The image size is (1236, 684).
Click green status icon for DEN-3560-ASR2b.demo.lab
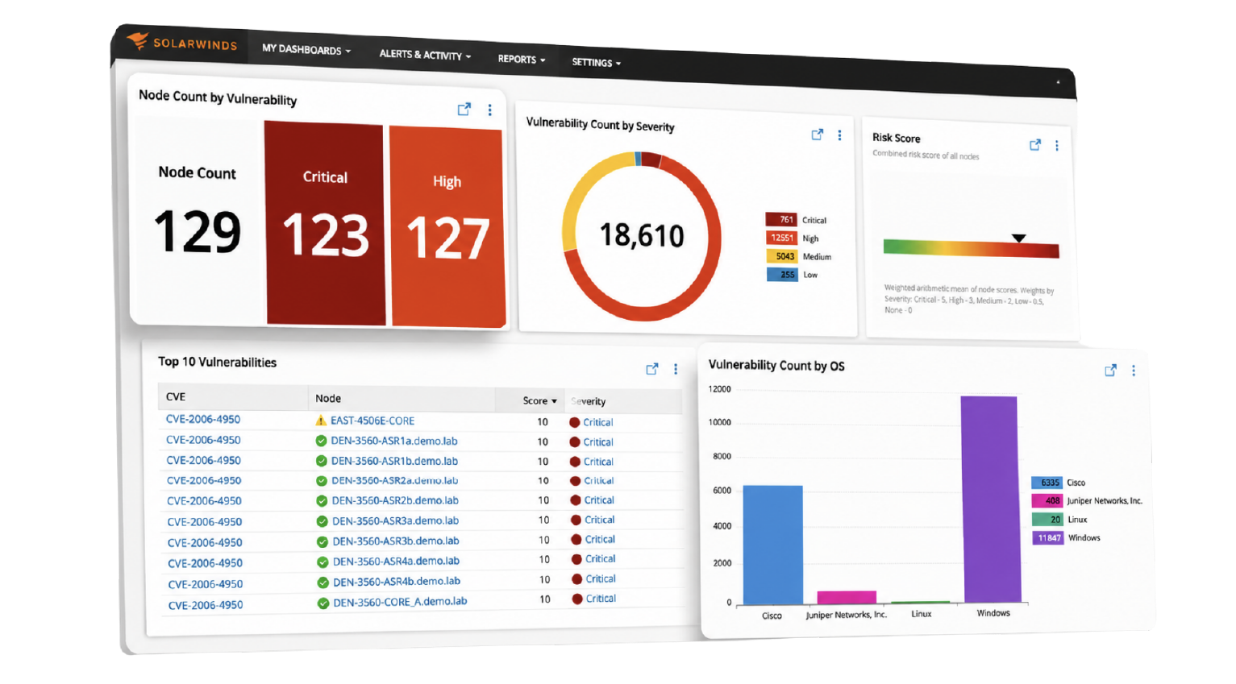tap(322, 501)
